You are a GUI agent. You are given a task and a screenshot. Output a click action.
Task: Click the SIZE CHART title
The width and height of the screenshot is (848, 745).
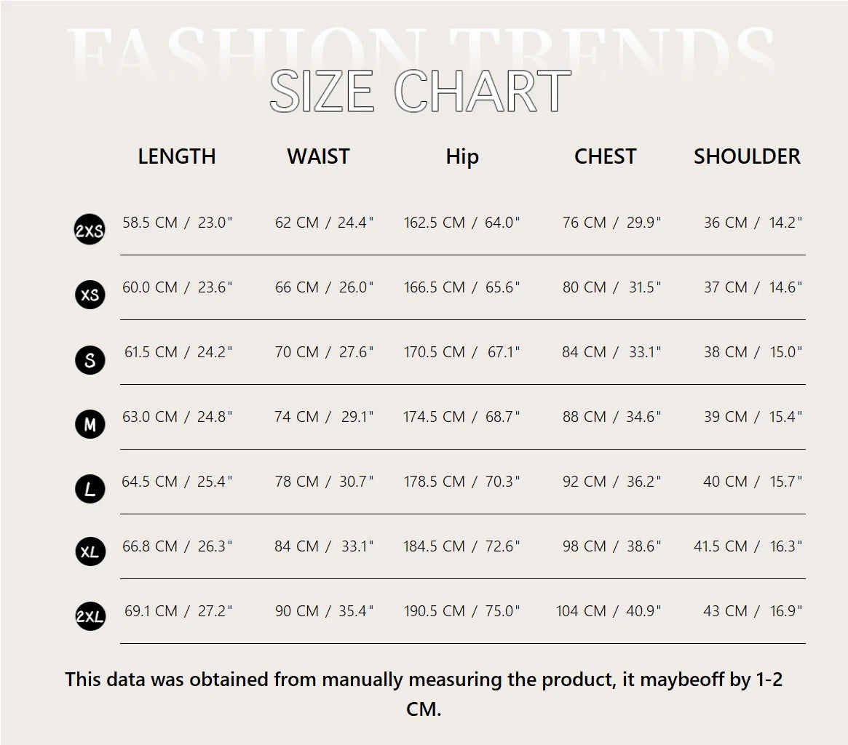pyautogui.click(x=420, y=92)
